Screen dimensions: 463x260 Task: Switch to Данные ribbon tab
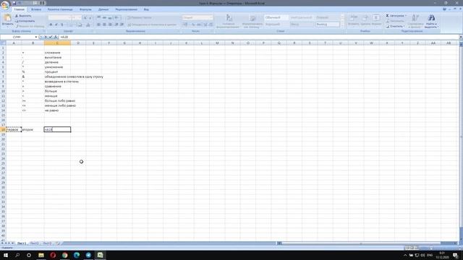[103, 9]
